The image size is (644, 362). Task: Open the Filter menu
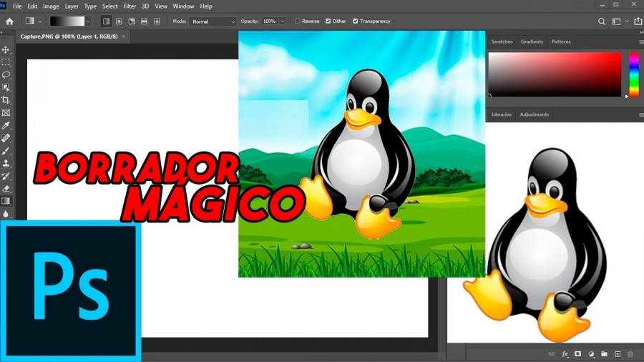click(x=130, y=6)
